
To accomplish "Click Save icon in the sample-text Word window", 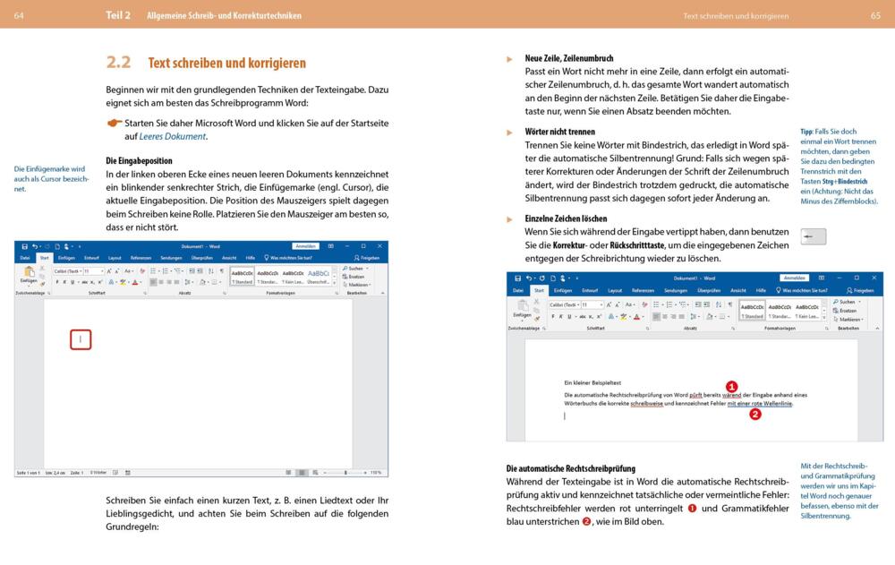I will tap(517, 278).
